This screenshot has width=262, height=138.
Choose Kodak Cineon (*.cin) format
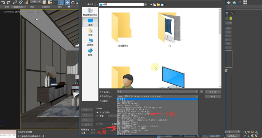[x=157, y=106]
